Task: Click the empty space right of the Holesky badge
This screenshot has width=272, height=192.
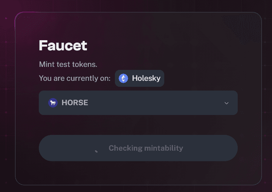Action: click(201, 79)
